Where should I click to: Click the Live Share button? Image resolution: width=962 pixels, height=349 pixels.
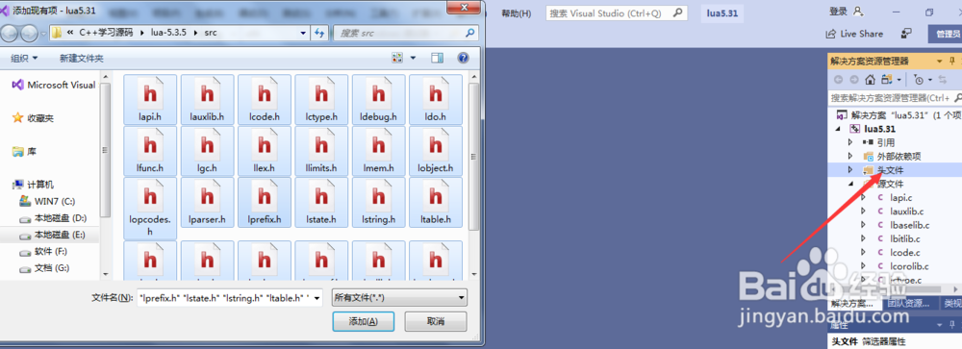pos(854,34)
